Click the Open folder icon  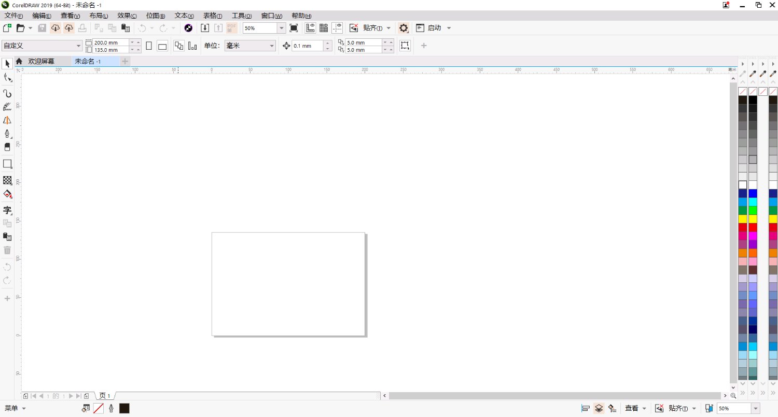click(21, 28)
